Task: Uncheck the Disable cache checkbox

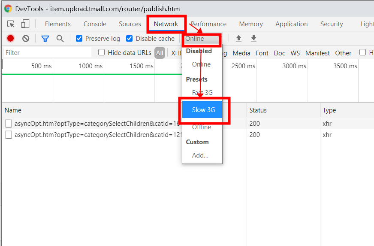Action: point(129,39)
